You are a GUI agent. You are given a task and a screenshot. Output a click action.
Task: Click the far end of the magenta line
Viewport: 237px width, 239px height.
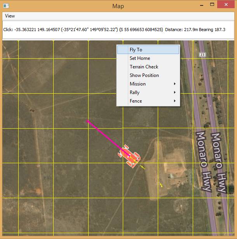coord(88,121)
